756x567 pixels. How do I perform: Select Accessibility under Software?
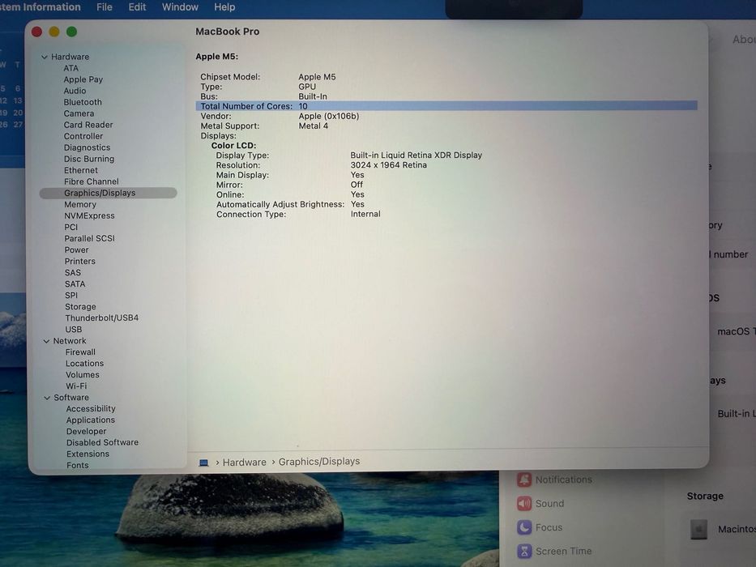point(91,408)
